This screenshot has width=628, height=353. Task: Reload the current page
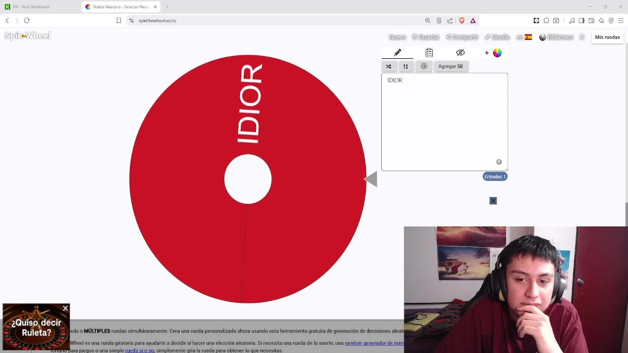coord(27,21)
